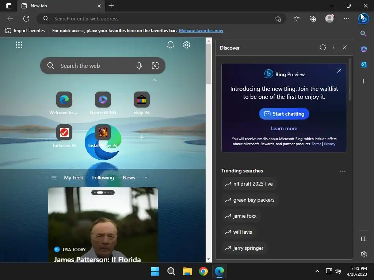The height and width of the screenshot is (280, 374).
Task: Click the sidebar Search icon
Action: tap(363, 34)
